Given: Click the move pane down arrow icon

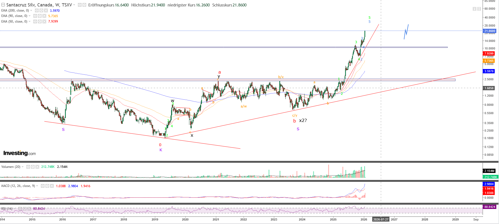Looking at the screenshot, I should (474, 9).
